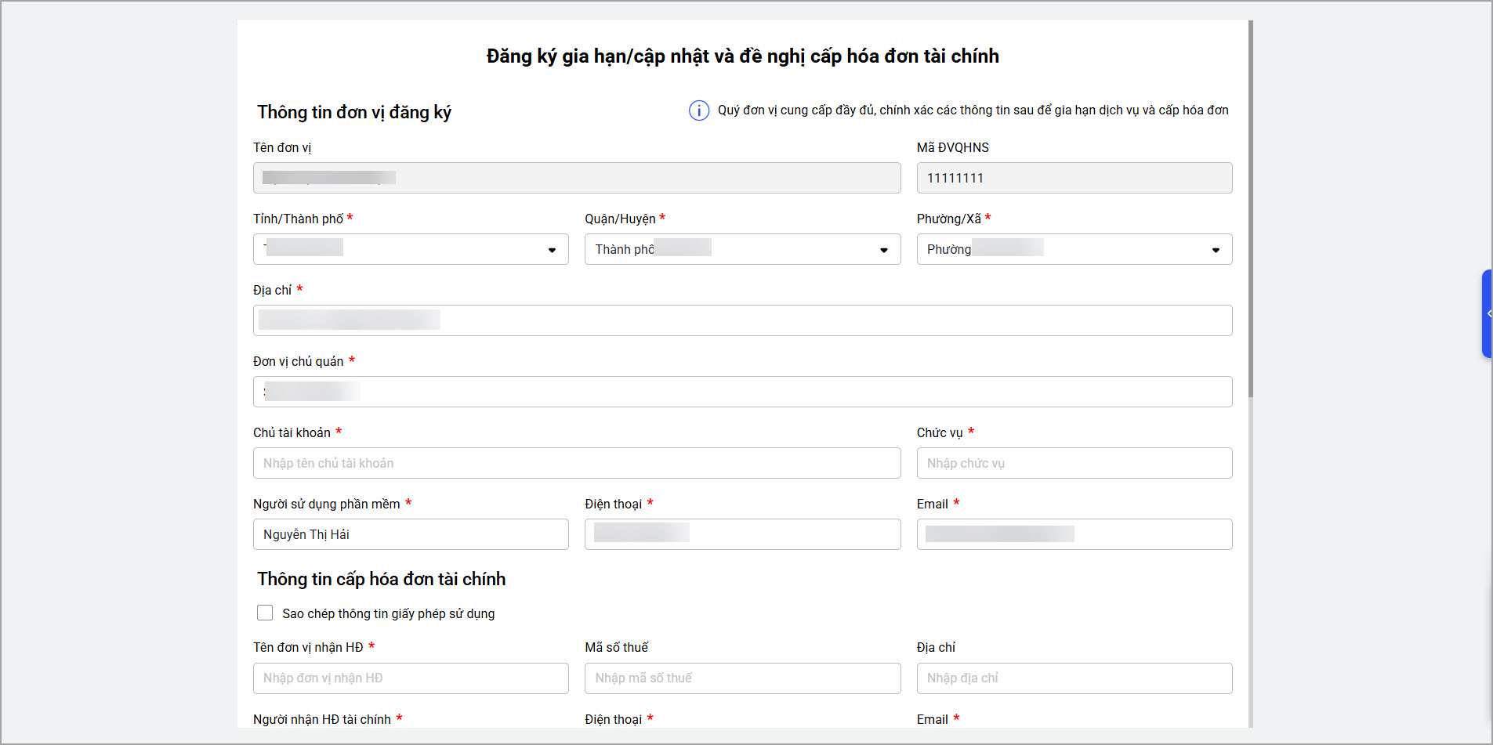The image size is (1493, 745).
Task: Click the Địa chỉ address field
Action: [x=742, y=320]
